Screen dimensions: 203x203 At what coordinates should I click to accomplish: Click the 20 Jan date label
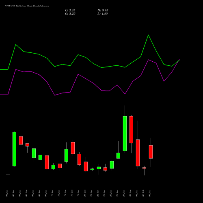click(x=85, y=193)
